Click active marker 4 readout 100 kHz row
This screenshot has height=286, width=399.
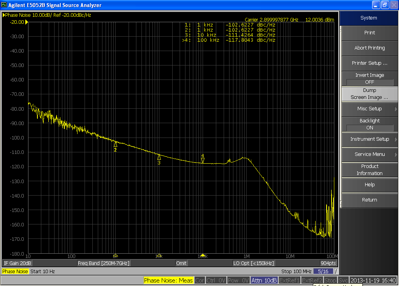229,40
